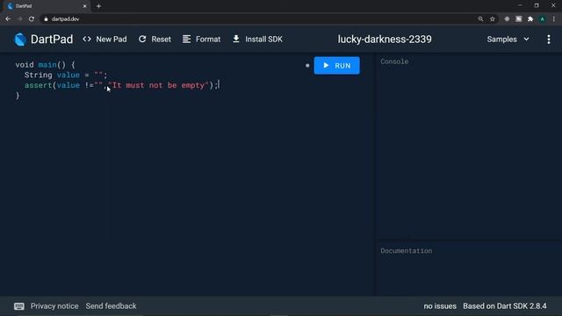Screen dimensions: 562x316
Task: Select the DartPad browser tab
Action: pyautogui.click(x=47, y=6)
